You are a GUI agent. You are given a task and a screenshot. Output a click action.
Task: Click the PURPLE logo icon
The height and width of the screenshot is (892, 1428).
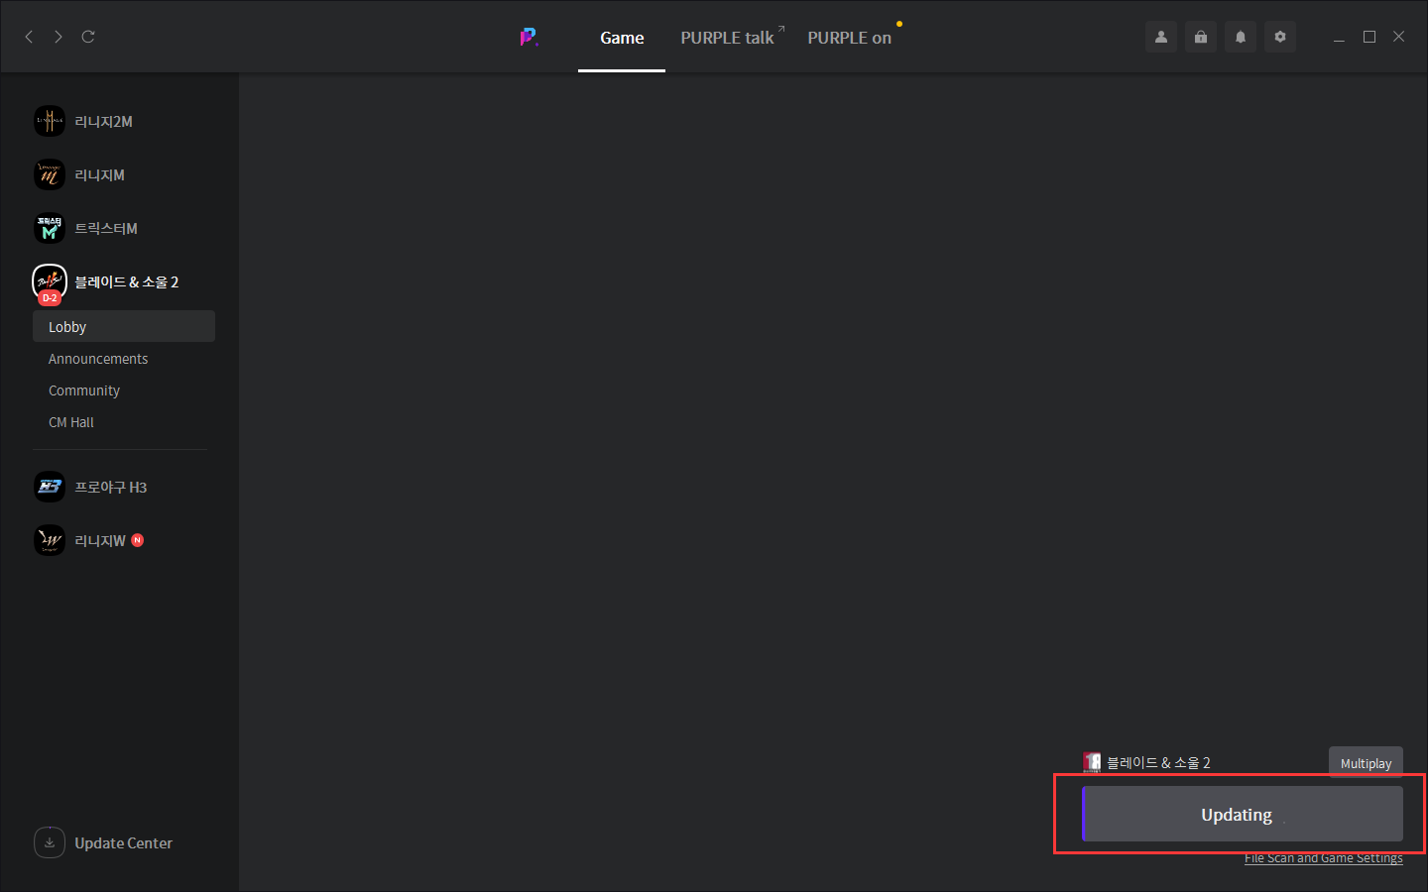pyautogui.click(x=529, y=38)
